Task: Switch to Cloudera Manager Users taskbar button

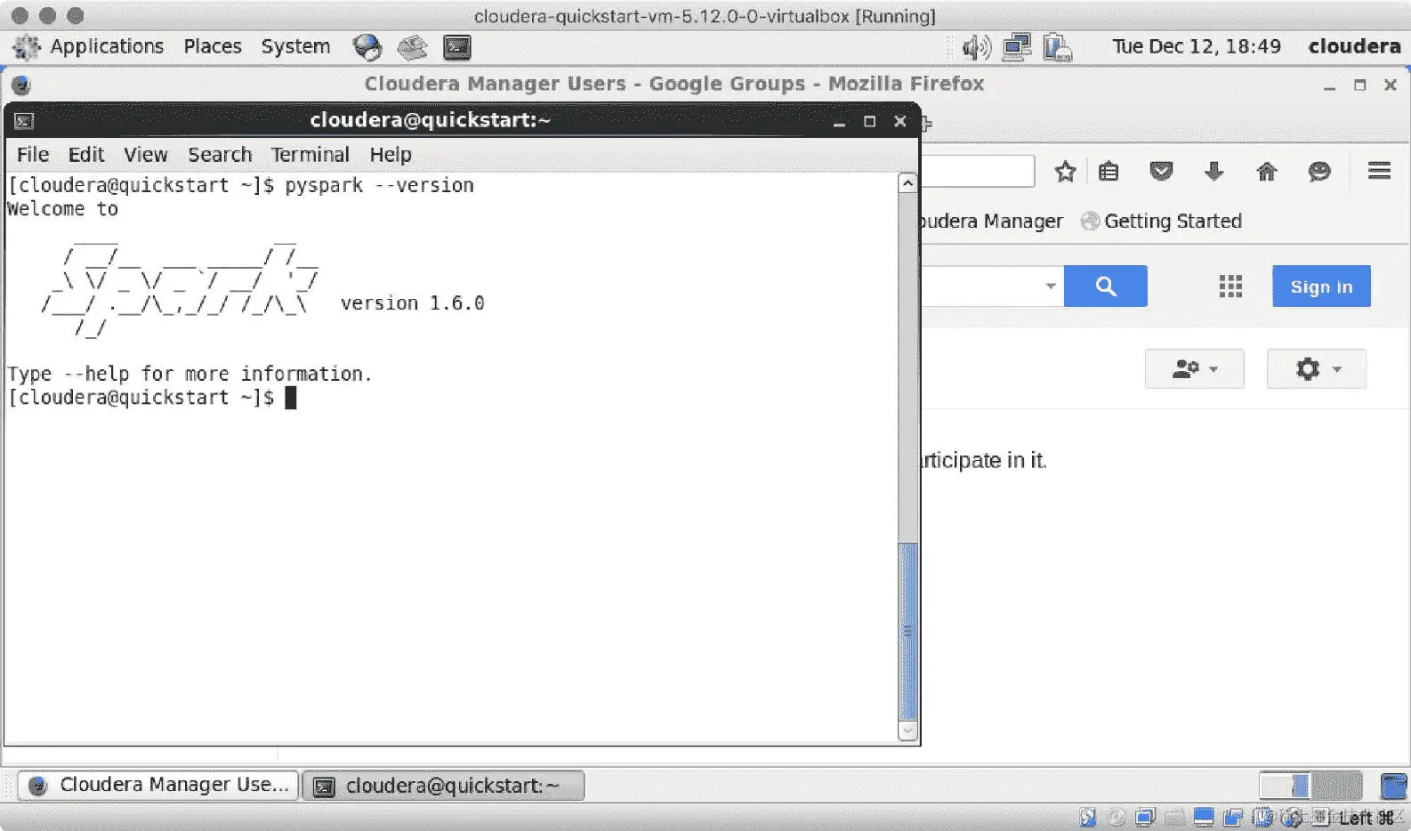Action: click(x=157, y=785)
